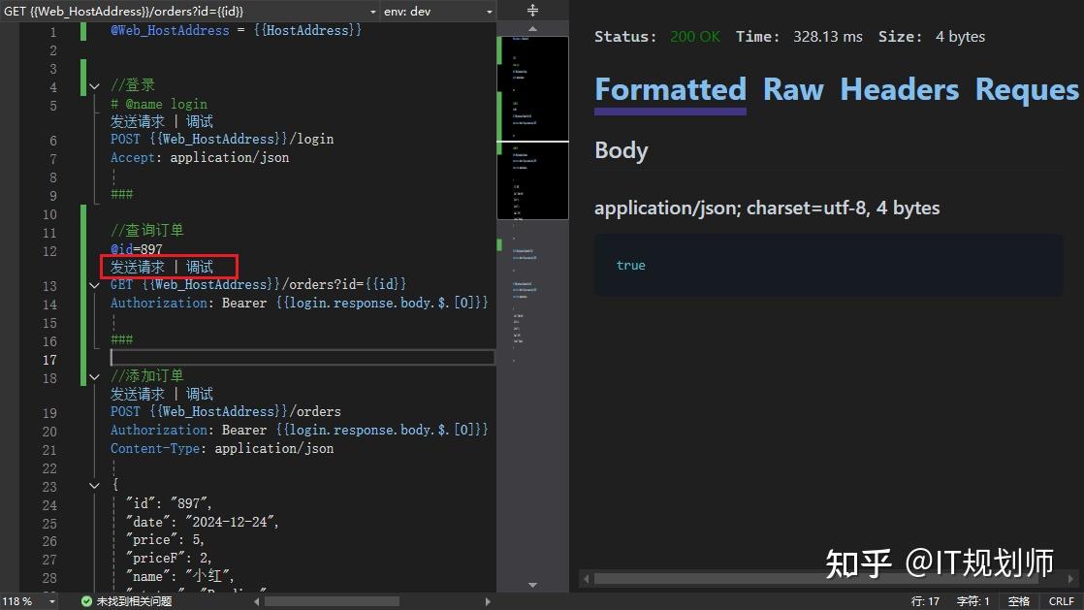Open the 118% zoom level dropdown

[27, 600]
